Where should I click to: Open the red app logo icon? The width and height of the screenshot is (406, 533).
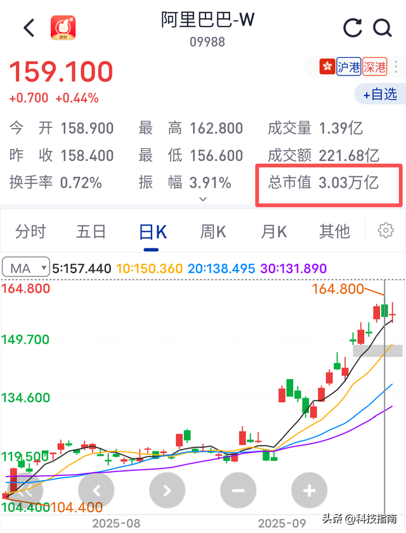(x=63, y=27)
